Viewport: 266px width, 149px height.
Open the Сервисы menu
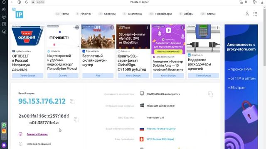(x=110, y=14)
